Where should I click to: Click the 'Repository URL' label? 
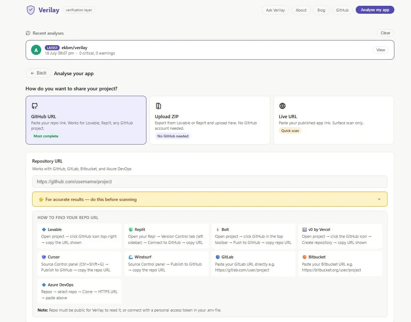tap(47, 161)
